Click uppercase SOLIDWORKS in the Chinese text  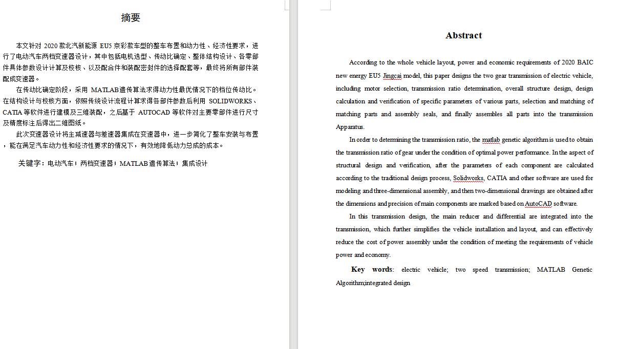point(230,101)
